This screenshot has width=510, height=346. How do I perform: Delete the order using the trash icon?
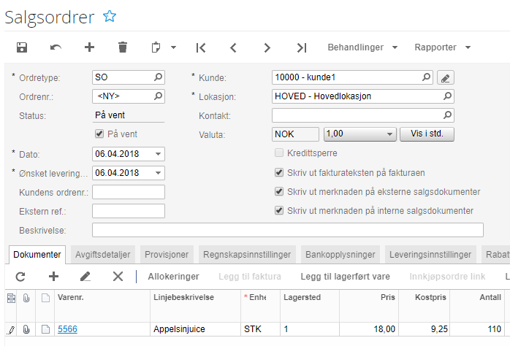(x=123, y=47)
